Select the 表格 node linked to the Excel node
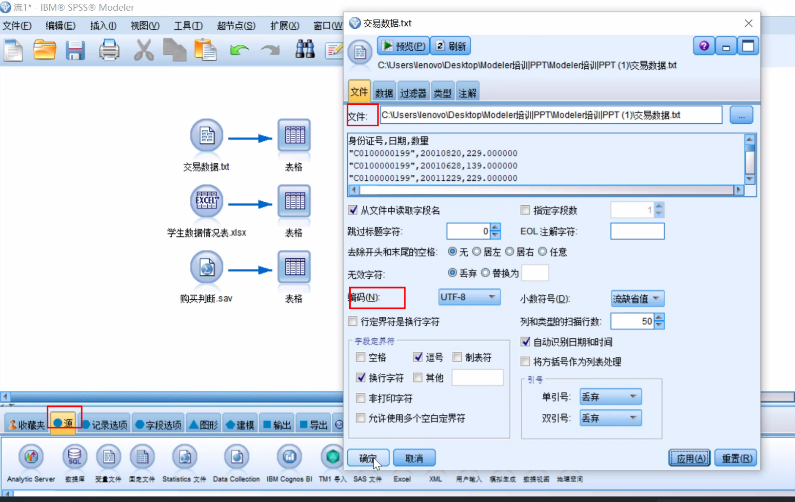Image resolution: width=795 pixels, height=502 pixels. [294, 201]
